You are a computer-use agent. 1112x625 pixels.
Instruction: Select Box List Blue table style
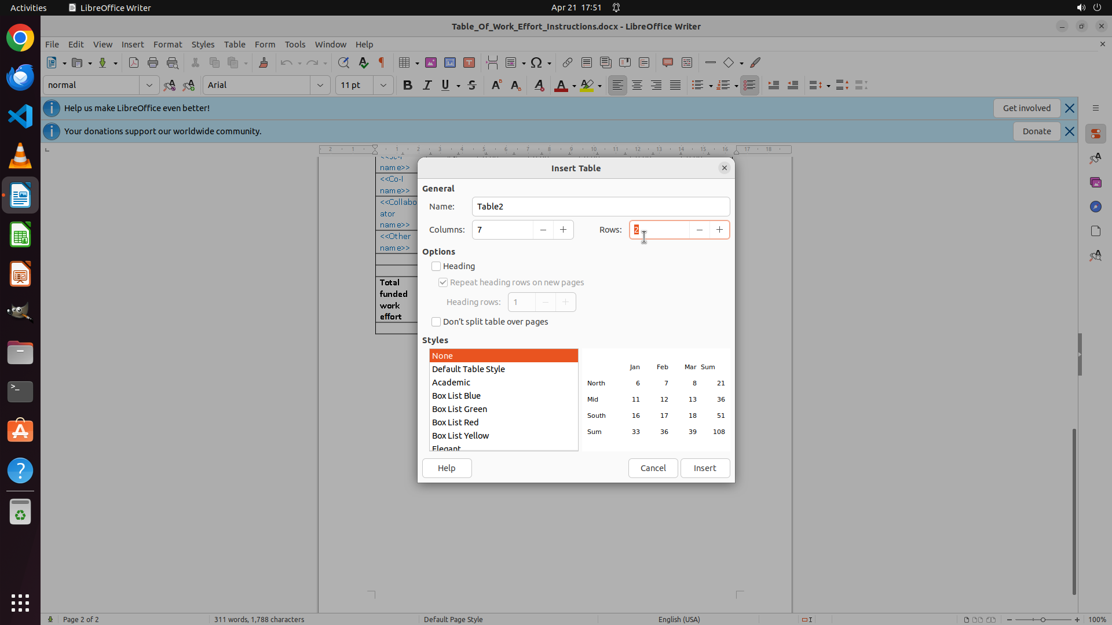[x=456, y=396]
